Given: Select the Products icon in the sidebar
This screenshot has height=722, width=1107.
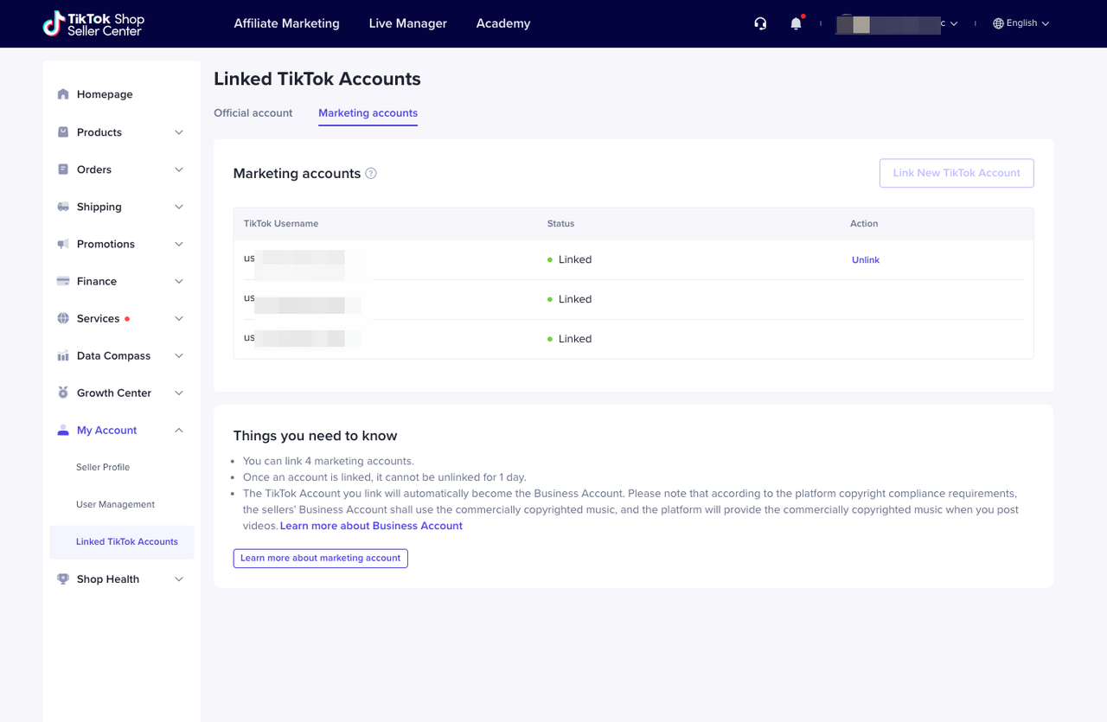Looking at the screenshot, I should [62, 131].
